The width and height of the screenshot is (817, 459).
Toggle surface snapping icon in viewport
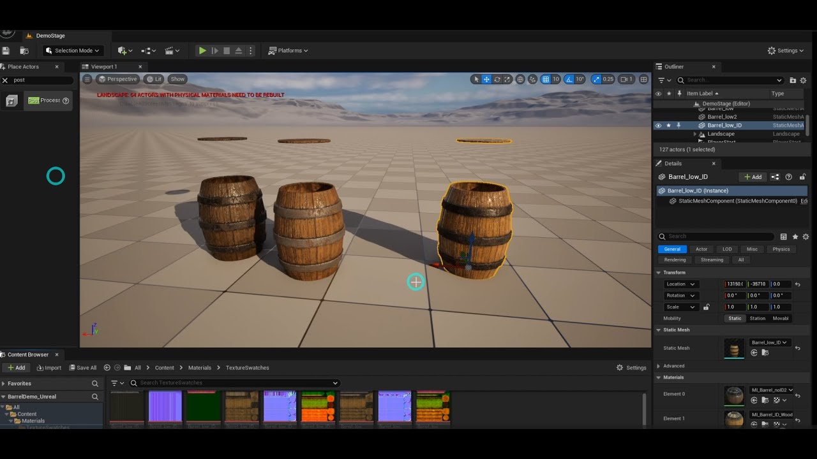pyautogui.click(x=532, y=79)
